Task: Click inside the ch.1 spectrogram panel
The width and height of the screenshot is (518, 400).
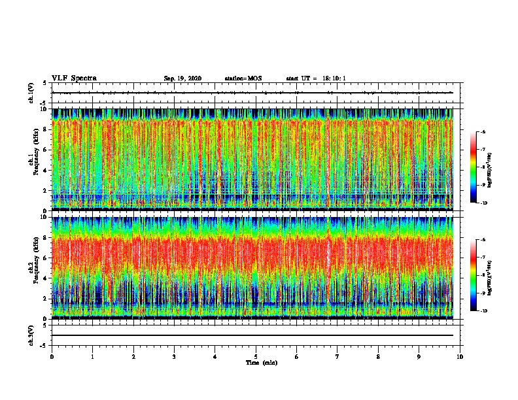Action: point(252,159)
